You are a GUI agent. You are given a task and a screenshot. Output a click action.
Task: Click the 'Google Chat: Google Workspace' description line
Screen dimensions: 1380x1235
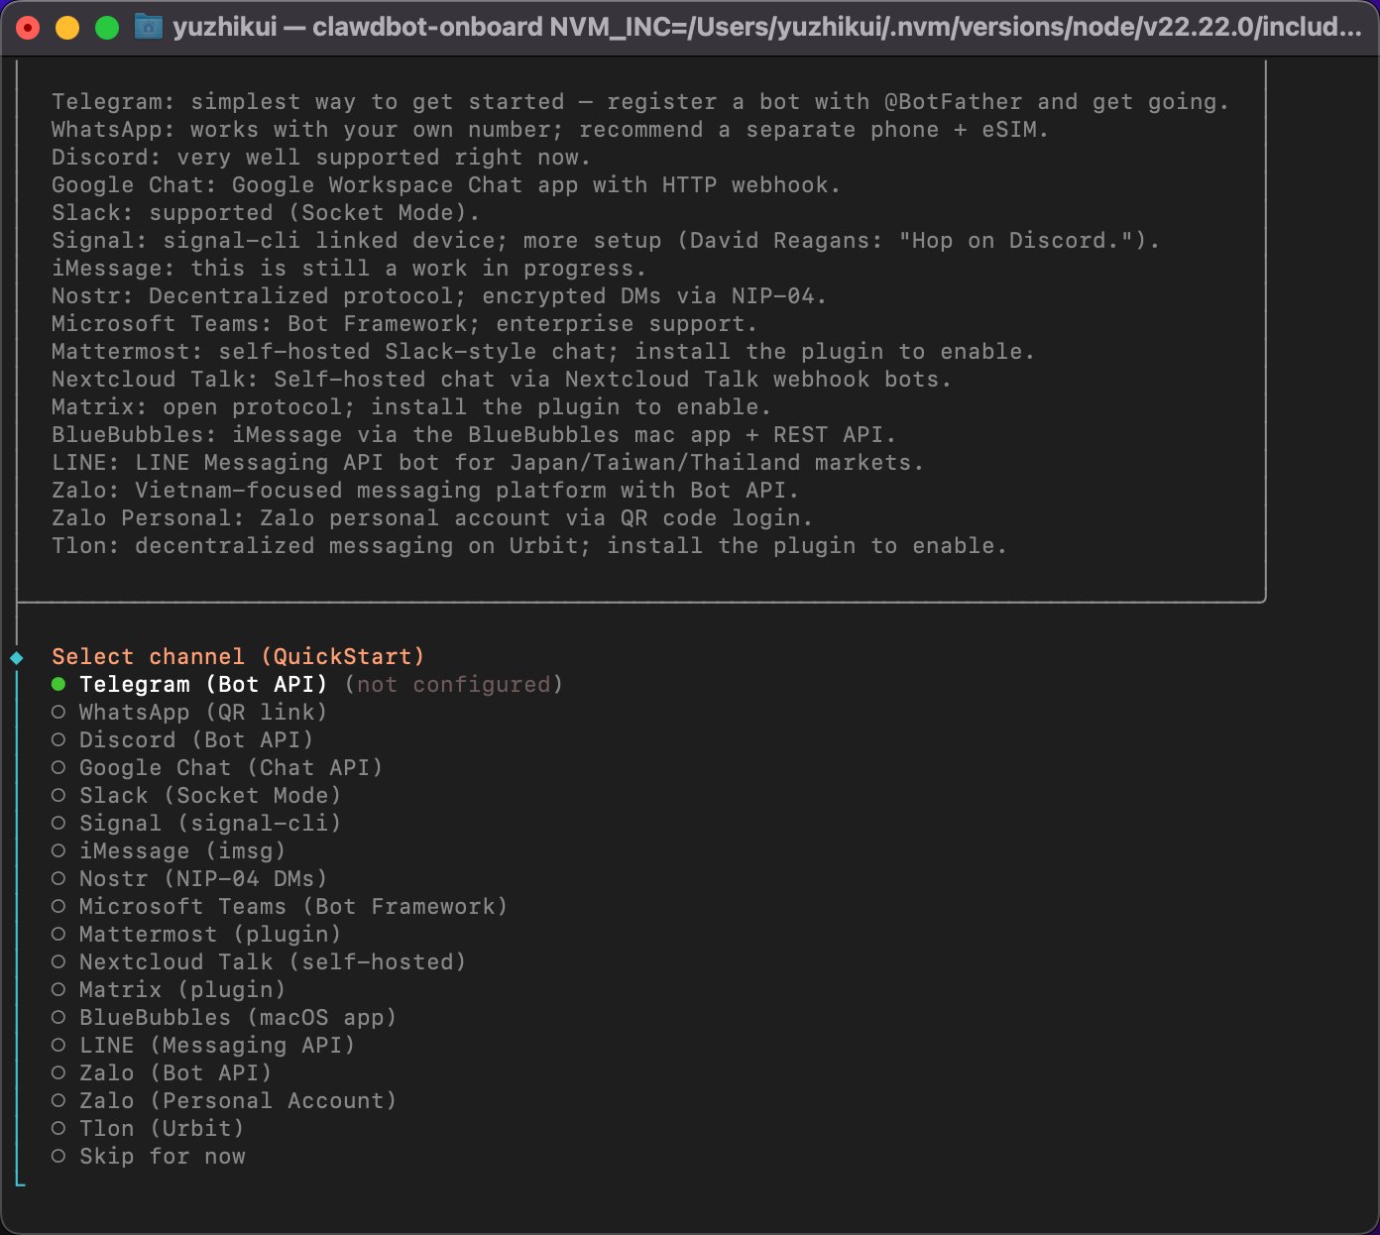click(446, 185)
